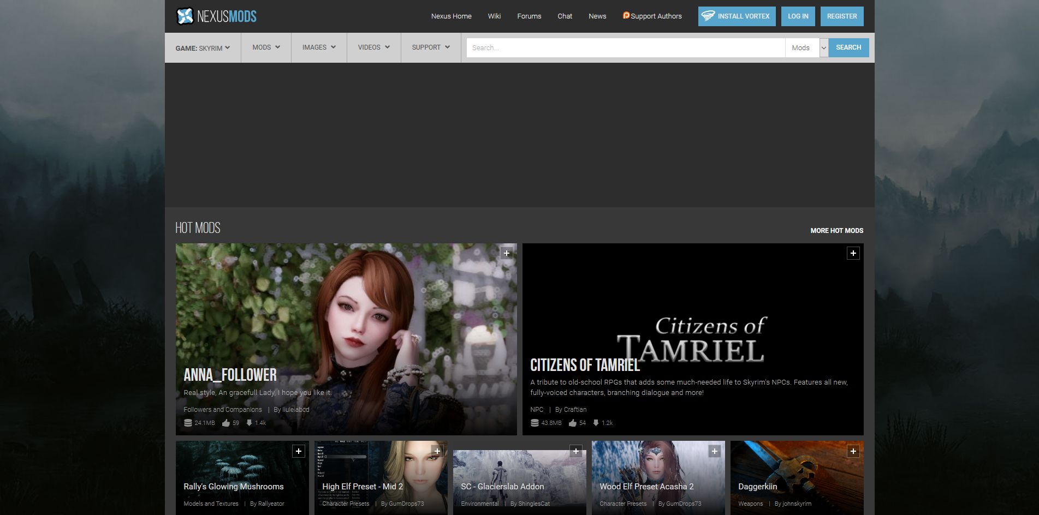1039x515 pixels.
Task: Click the Register button
Action: click(842, 16)
